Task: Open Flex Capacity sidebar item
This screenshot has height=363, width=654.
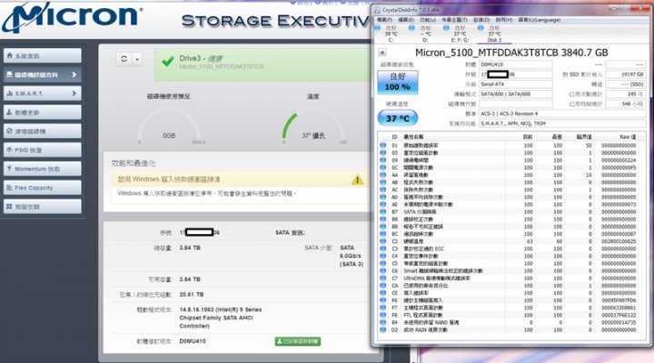Action: click(43, 188)
